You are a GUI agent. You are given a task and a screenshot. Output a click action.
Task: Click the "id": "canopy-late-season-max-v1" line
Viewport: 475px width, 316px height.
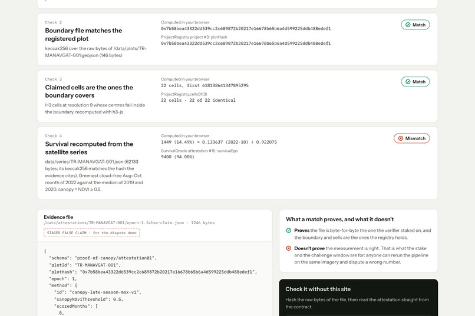click(98, 292)
